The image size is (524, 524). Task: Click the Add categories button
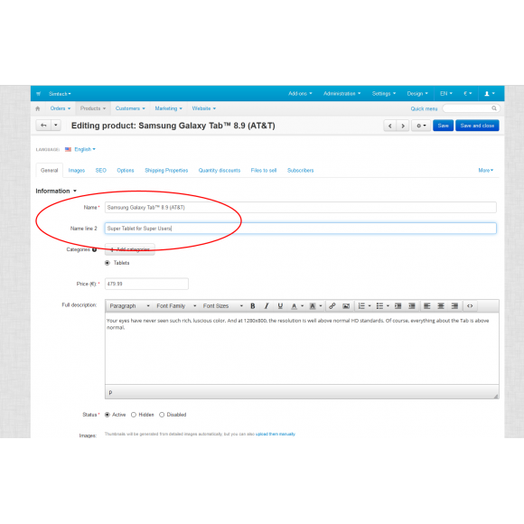pos(130,249)
